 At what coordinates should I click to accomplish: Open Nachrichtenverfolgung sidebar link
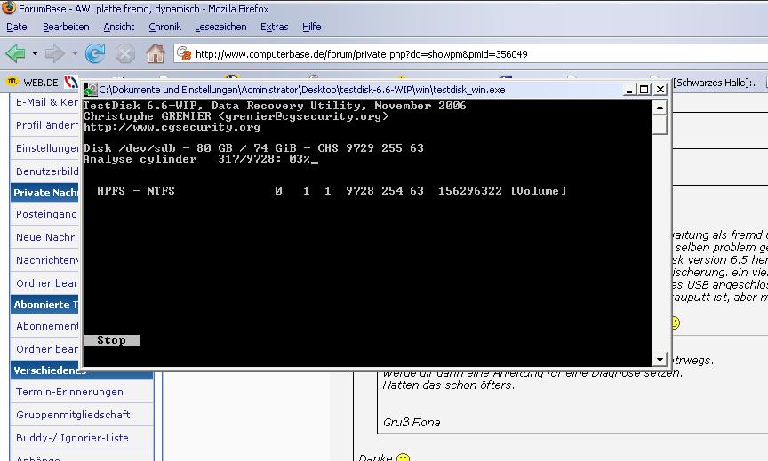(x=46, y=260)
